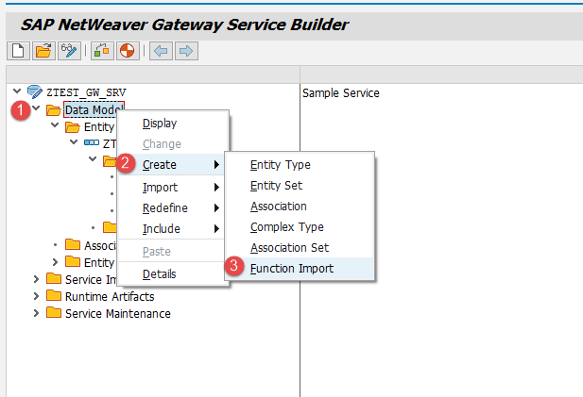583x397 pixels.
Task: Click the ZTEST_GW_SRV project icon
Action: tap(34, 92)
